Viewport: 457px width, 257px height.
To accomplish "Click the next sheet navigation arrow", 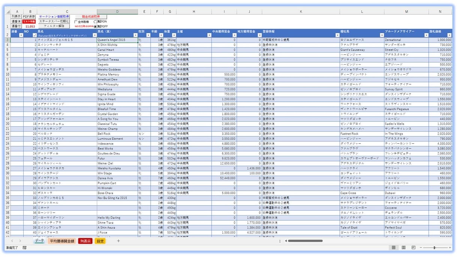I will 20,241.
